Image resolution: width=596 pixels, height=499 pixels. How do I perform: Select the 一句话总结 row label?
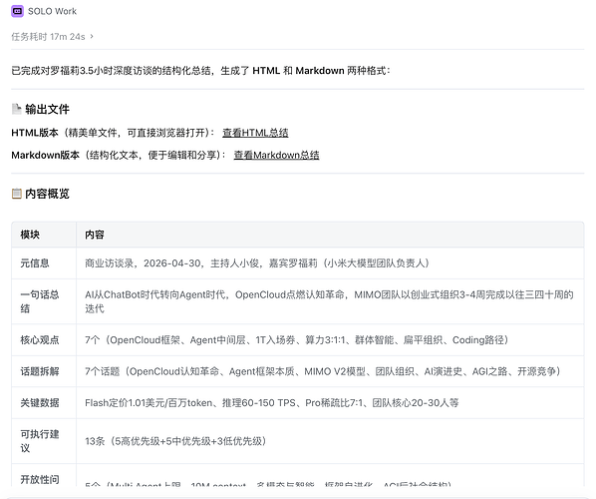pyautogui.click(x=40, y=301)
